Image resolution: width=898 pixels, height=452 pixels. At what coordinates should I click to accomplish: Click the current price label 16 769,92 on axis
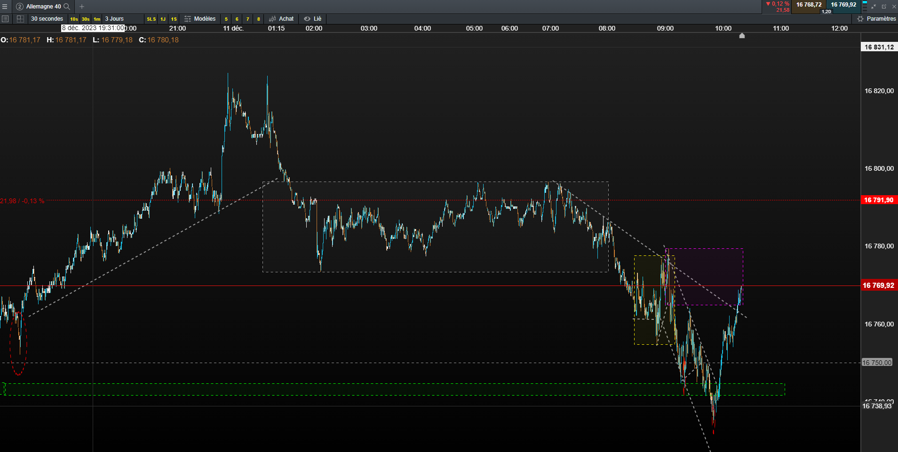coord(878,285)
